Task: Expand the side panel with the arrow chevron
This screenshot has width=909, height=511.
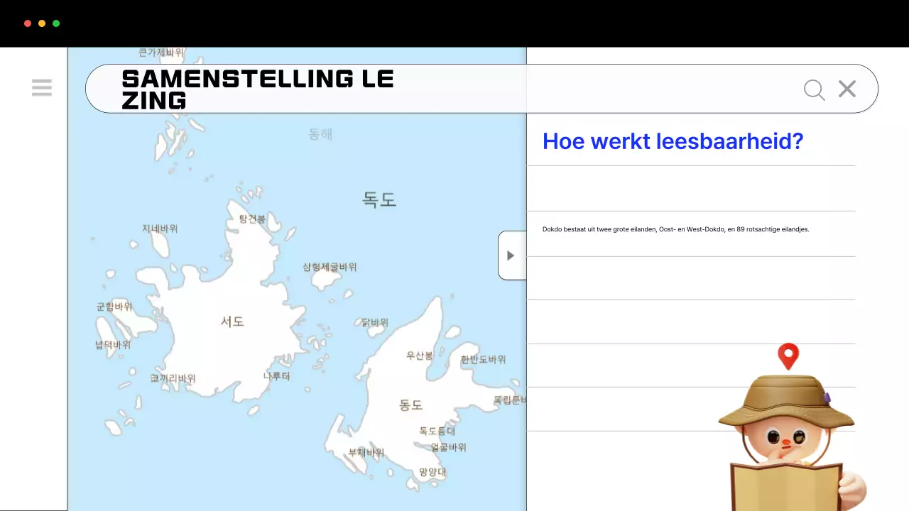Action: (511, 255)
